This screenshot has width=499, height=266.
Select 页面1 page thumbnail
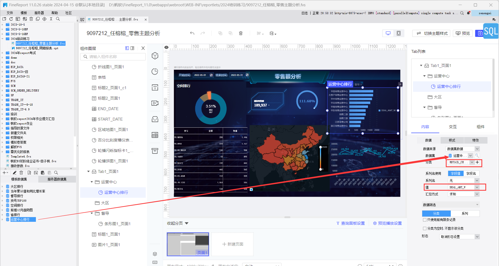[x=188, y=244]
